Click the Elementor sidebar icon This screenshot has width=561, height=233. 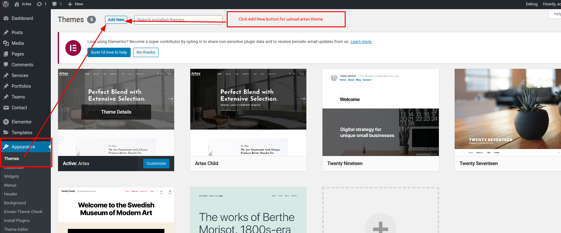pos(6,122)
